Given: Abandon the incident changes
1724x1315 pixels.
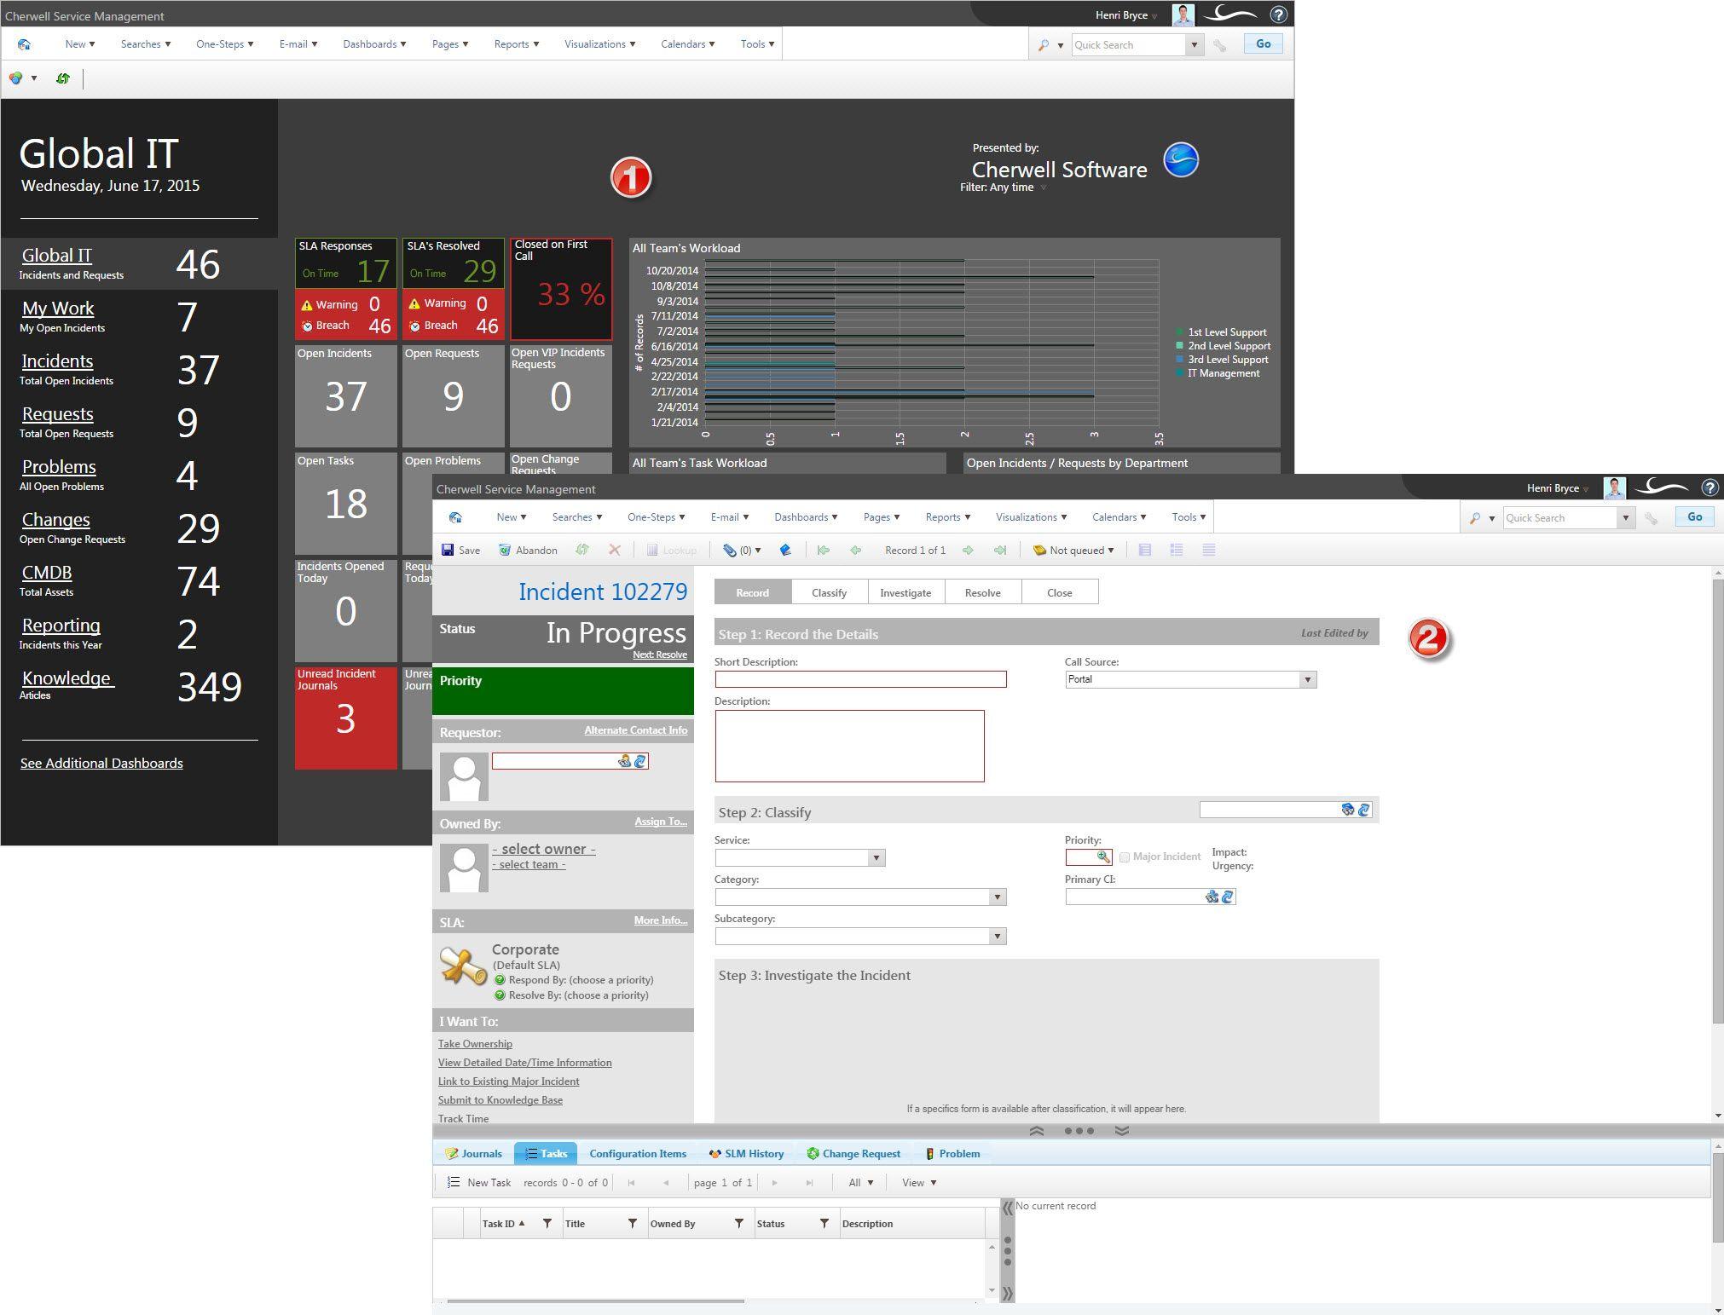Looking at the screenshot, I should (528, 551).
